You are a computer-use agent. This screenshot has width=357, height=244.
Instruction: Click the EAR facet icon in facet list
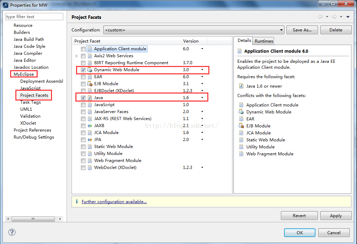point(90,77)
